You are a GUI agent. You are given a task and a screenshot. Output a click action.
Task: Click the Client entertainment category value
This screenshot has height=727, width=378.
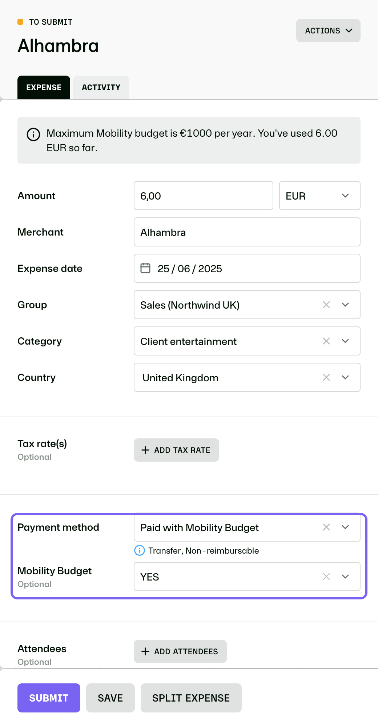(x=188, y=341)
